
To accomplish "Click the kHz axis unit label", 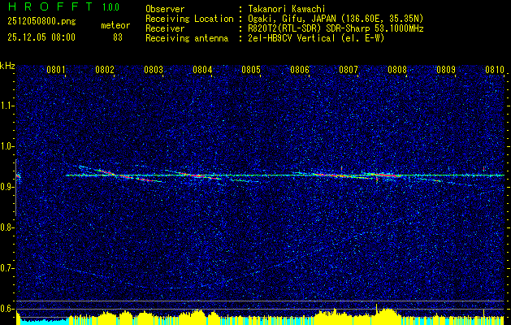I will (x=7, y=66).
